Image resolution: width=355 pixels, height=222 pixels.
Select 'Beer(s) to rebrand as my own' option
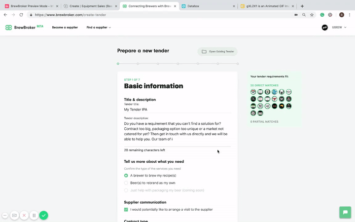pos(126,183)
